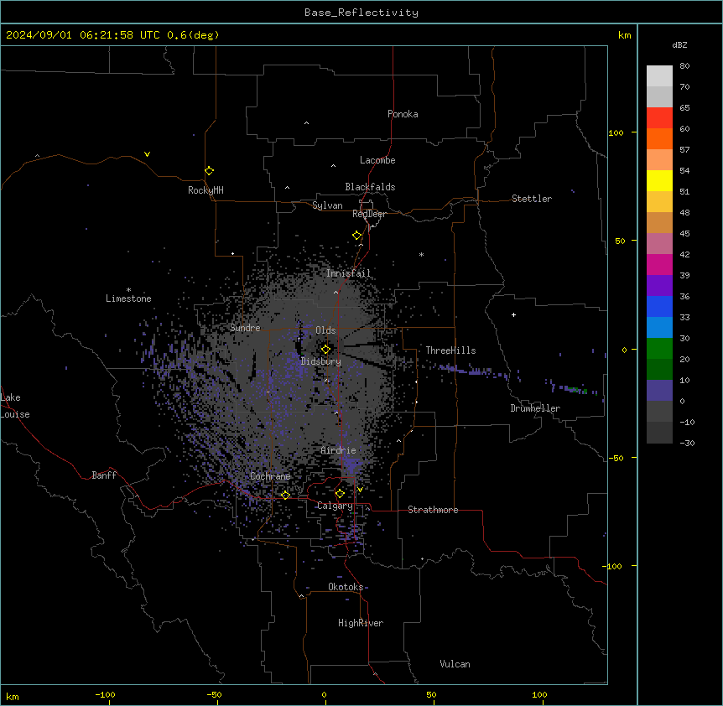Click the Sylvan label
723x706 pixels.
tap(327, 205)
